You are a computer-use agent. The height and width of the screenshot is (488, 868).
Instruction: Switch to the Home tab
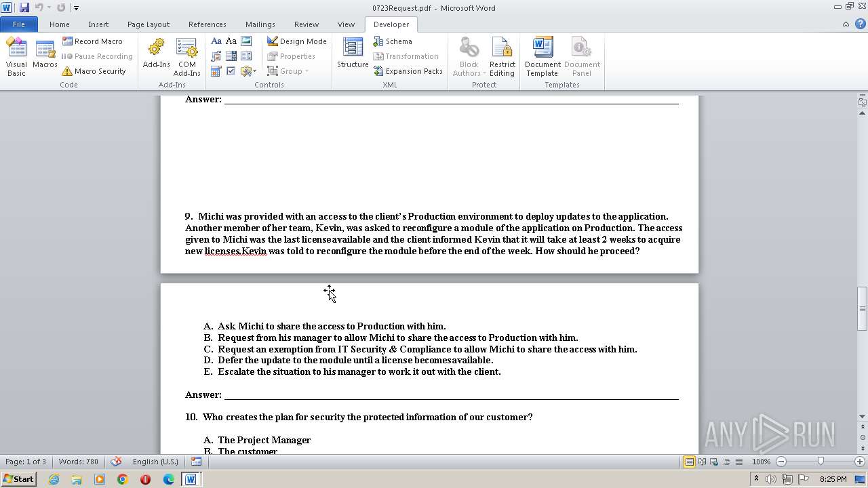coord(59,24)
